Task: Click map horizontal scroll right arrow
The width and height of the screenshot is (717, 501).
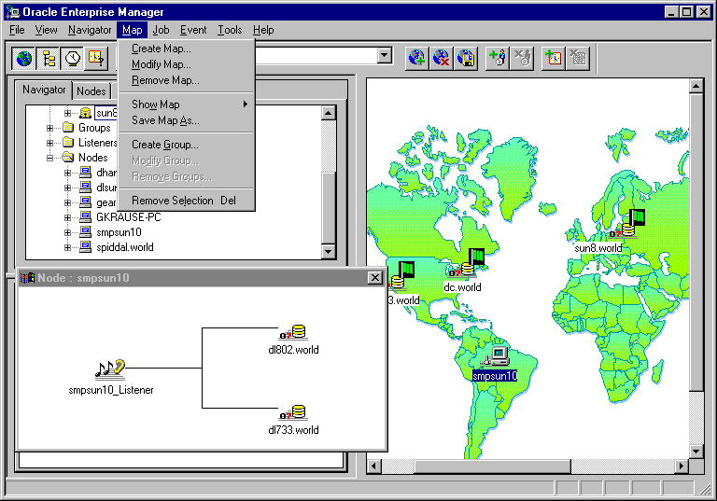Action: 682,466
